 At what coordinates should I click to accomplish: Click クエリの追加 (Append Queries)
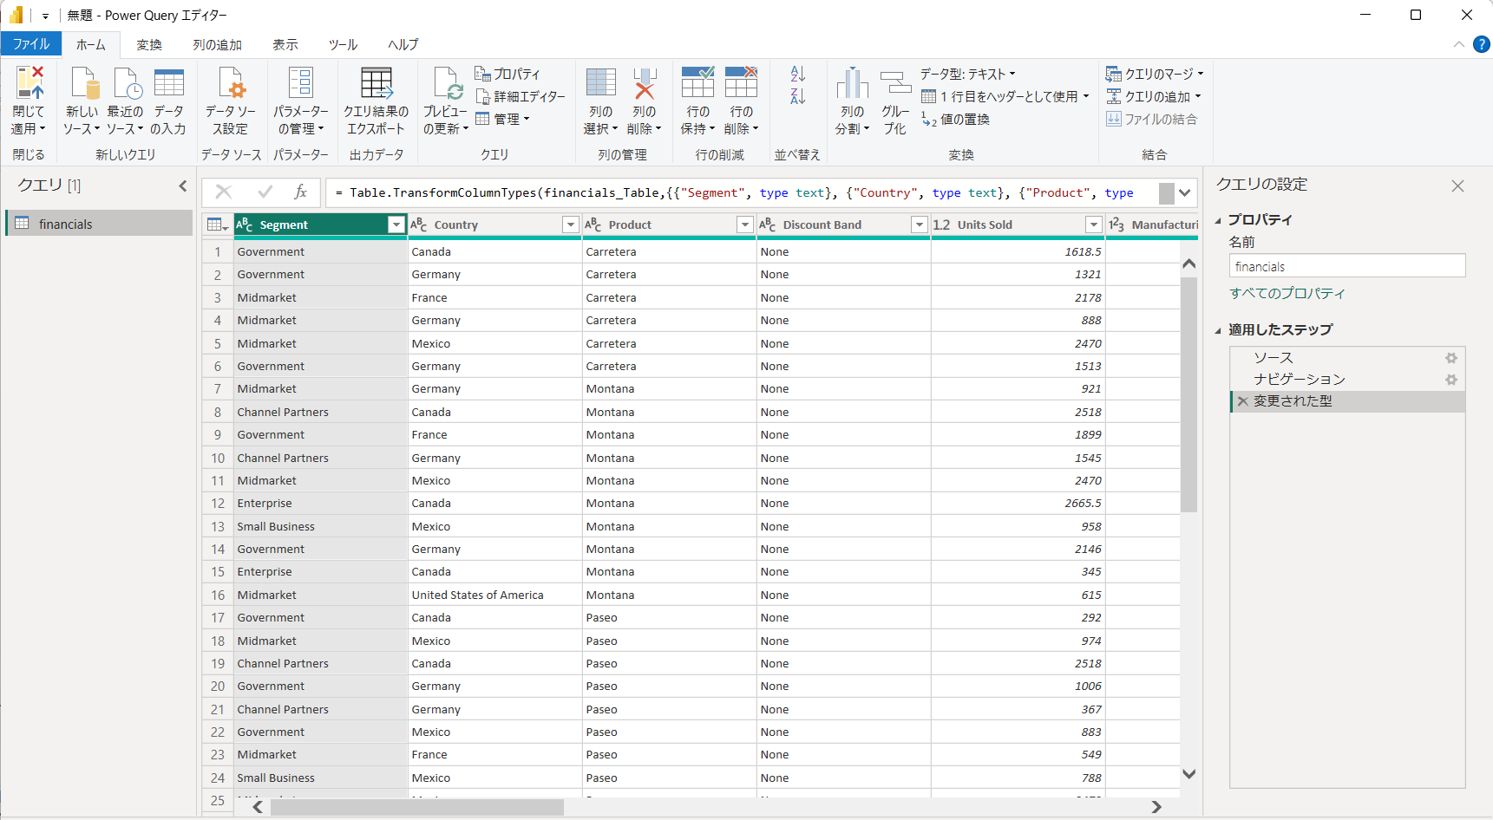tap(1154, 96)
